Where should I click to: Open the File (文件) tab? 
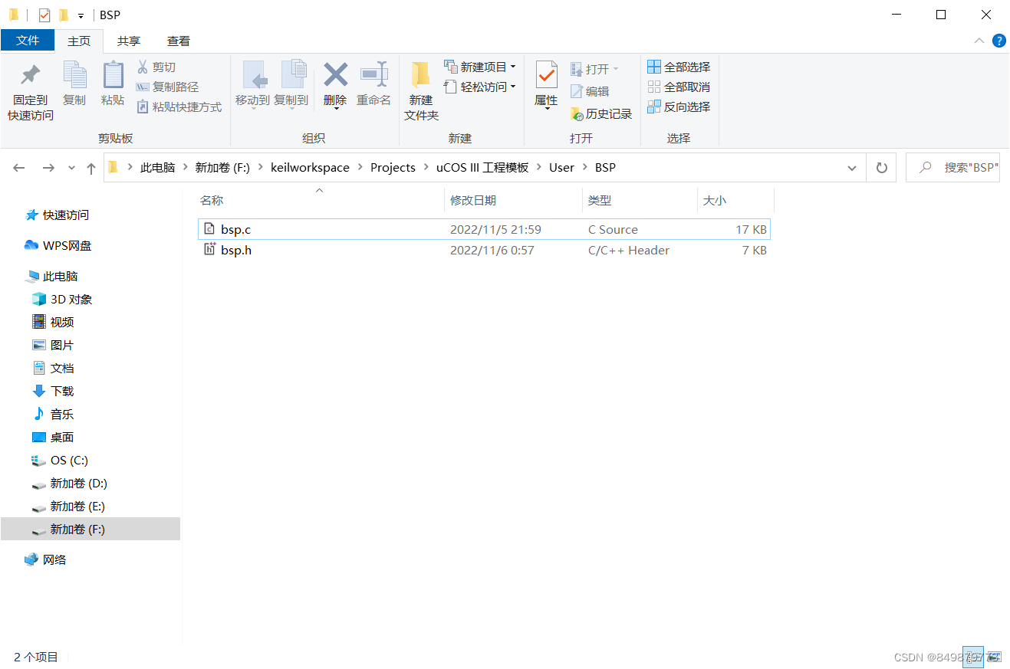28,41
